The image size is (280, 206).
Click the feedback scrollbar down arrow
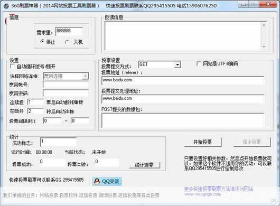click(x=264, y=46)
